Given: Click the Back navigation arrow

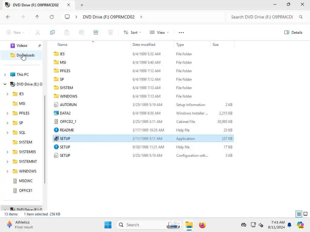Looking at the screenshot, I should click(8, 17).
